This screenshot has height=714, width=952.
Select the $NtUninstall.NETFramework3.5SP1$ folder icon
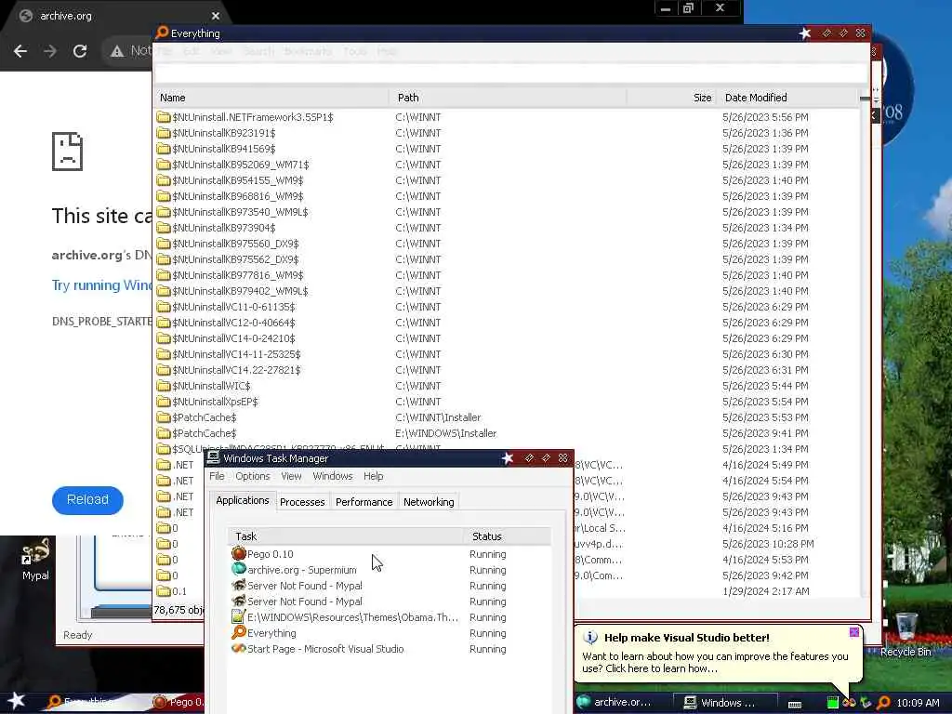tap(164, 117)
